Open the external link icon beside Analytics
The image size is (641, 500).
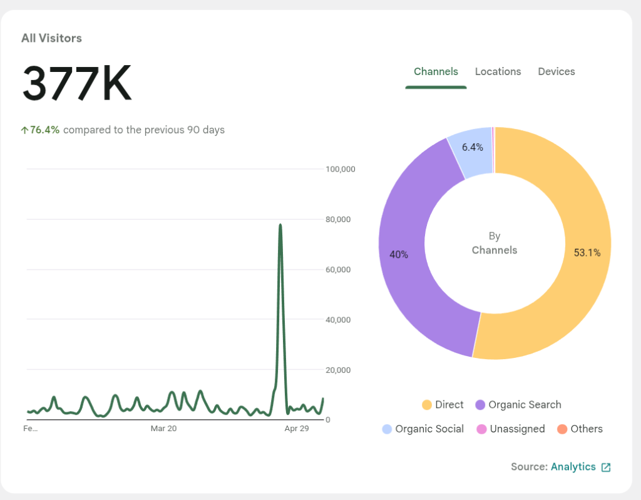pos(606,467)
